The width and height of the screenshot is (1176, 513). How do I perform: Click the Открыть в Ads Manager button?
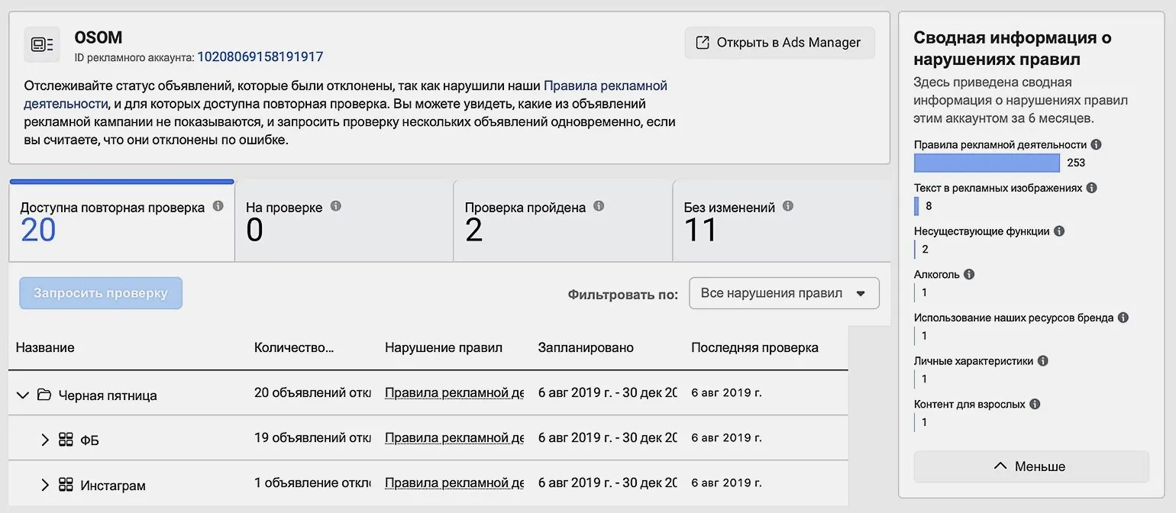[779, 43]
